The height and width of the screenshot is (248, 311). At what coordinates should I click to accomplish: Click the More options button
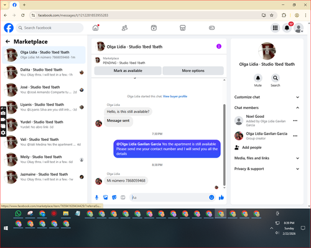click(193, 71)
